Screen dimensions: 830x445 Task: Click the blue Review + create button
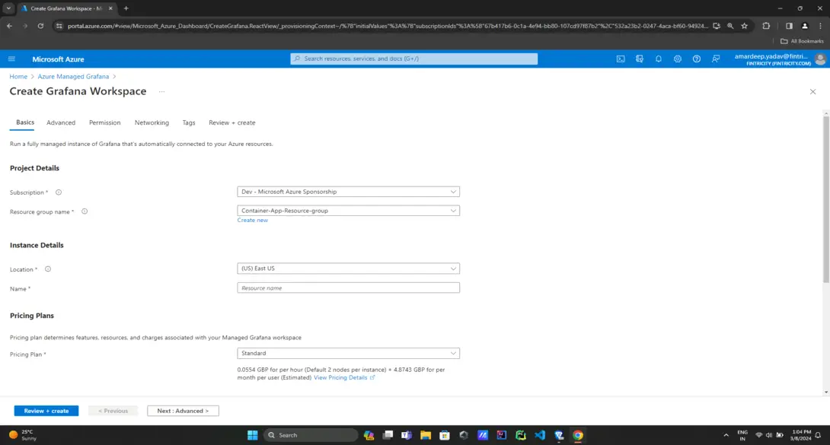point(46,411)
